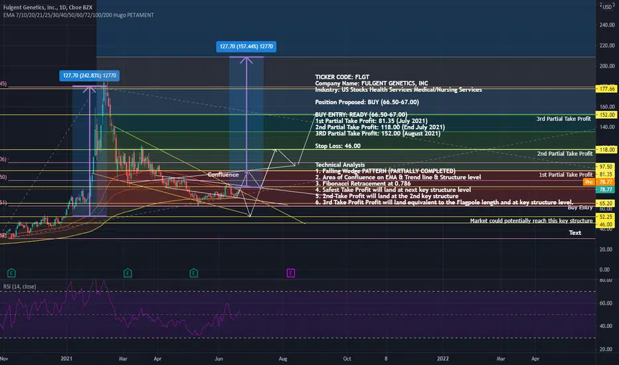The image size is (619, 365).
Task: Click the Fulgent Genetics symbol title
Action: (x=48, y=7)
